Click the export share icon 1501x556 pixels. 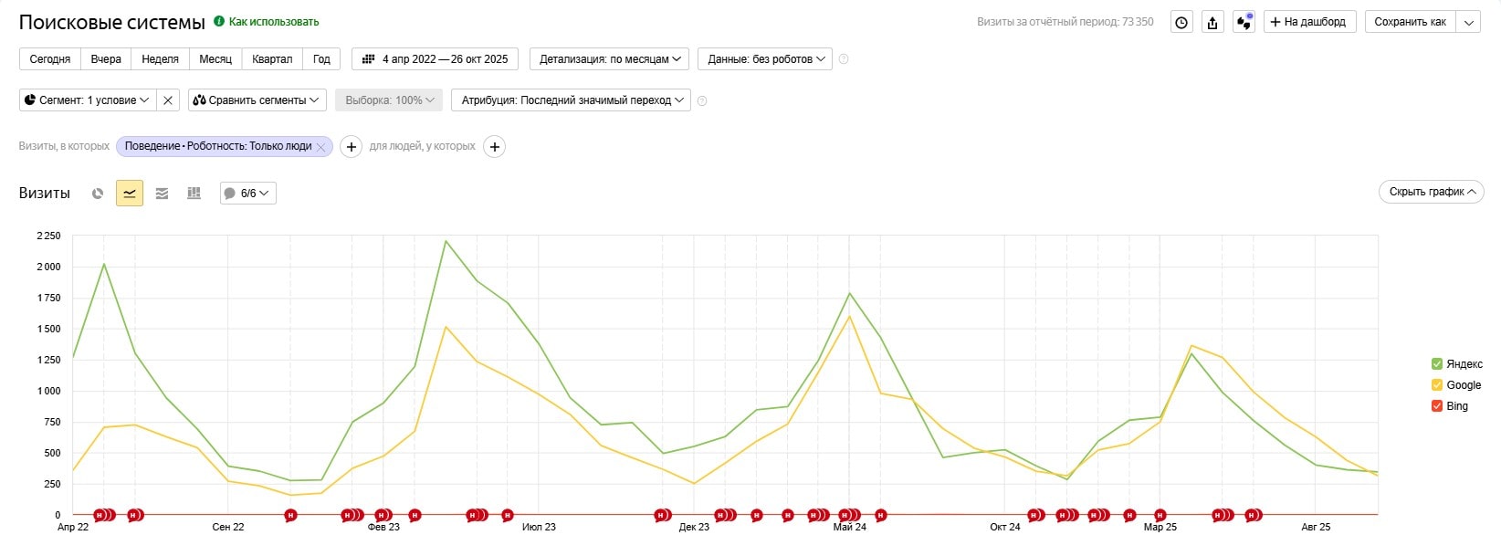1212,23
